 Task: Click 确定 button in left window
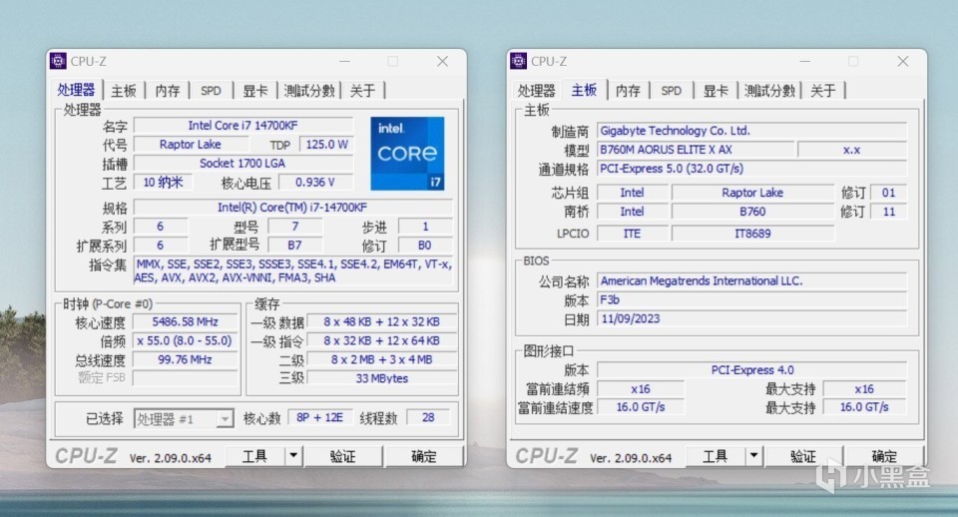tap(423, 456)
